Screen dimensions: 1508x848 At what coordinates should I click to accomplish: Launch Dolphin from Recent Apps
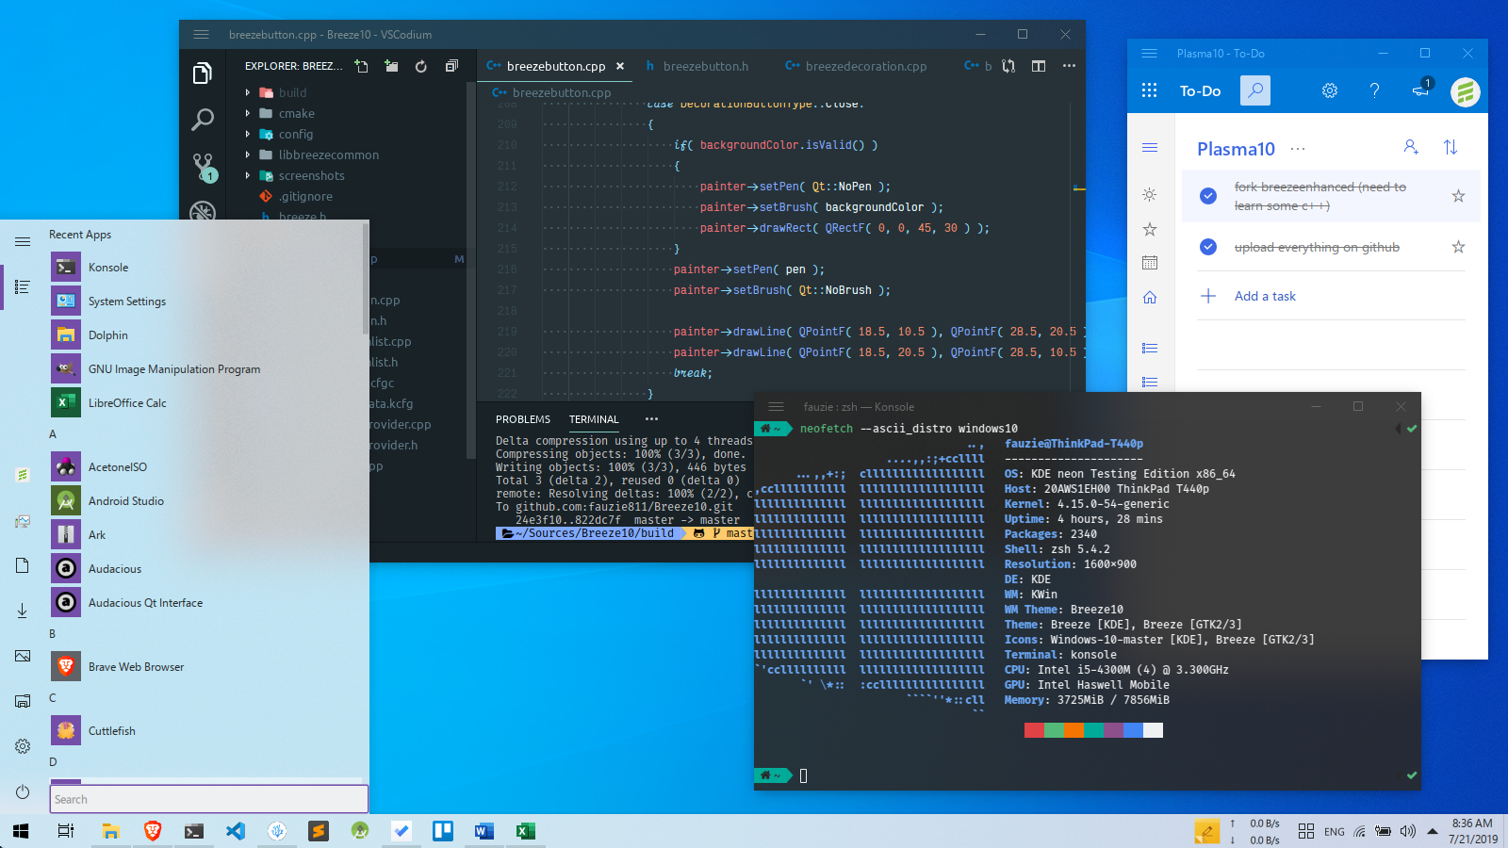pos(205,335)
